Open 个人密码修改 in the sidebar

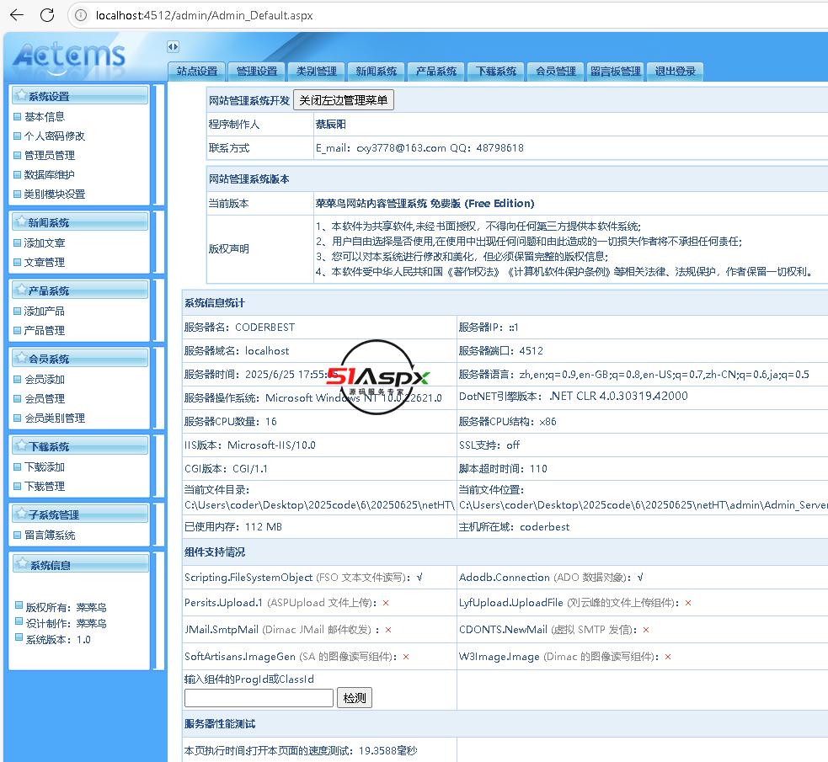click(x=55, y=136)
